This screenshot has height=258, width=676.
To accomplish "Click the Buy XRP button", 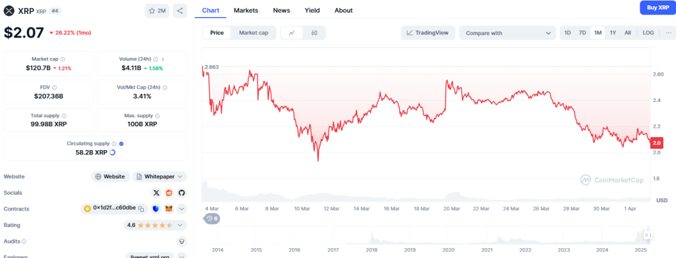I will click(x=658, y=7).
